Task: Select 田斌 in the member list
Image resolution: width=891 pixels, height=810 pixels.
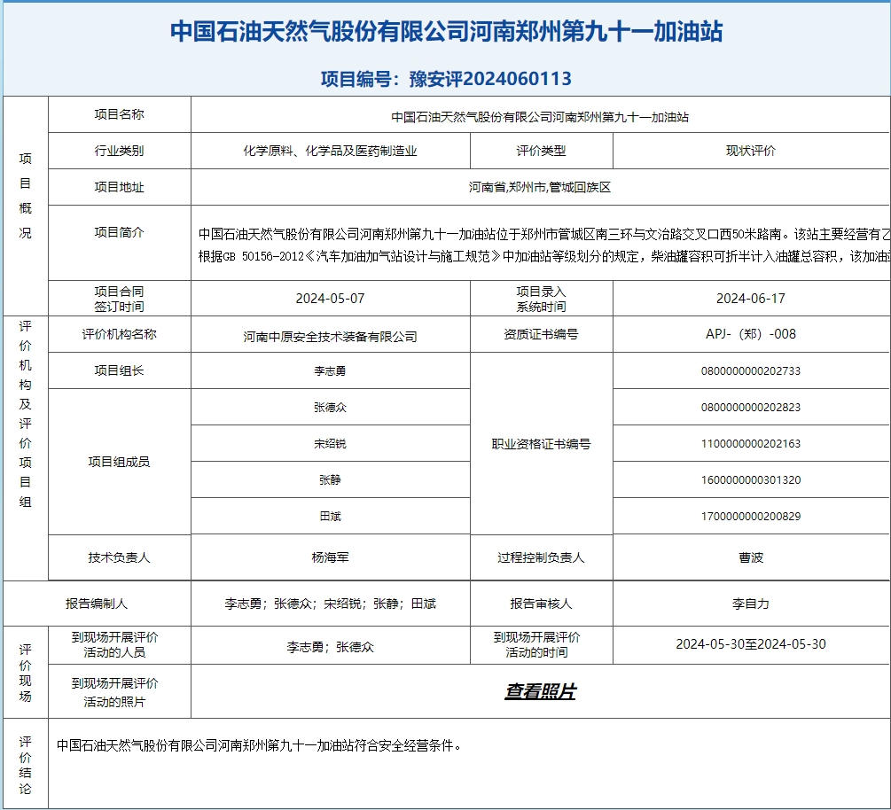Action: coord(330,517)
